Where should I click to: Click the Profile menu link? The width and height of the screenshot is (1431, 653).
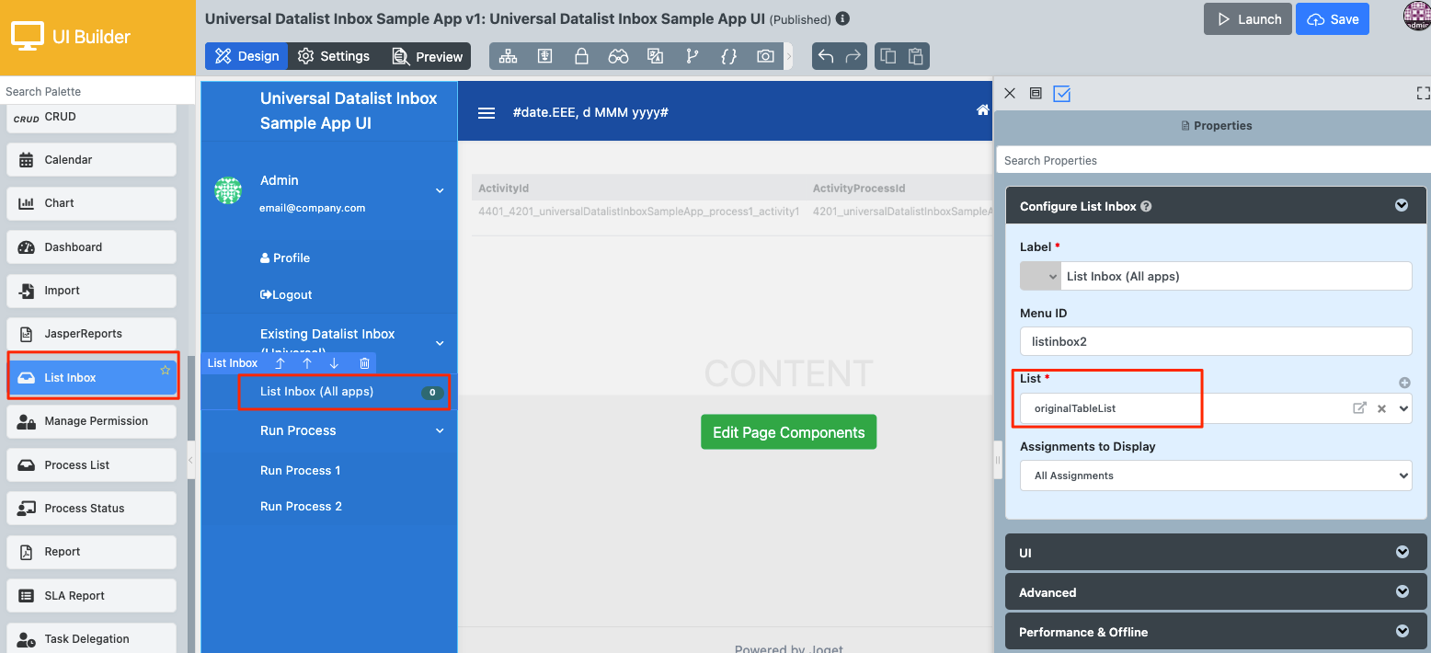pyautogui.click(x=285, y=258)
